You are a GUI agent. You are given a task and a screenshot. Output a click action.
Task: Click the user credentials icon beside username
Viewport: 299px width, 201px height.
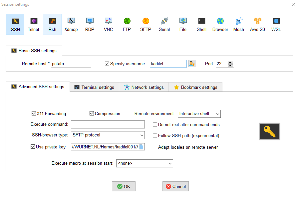[192, 64]
